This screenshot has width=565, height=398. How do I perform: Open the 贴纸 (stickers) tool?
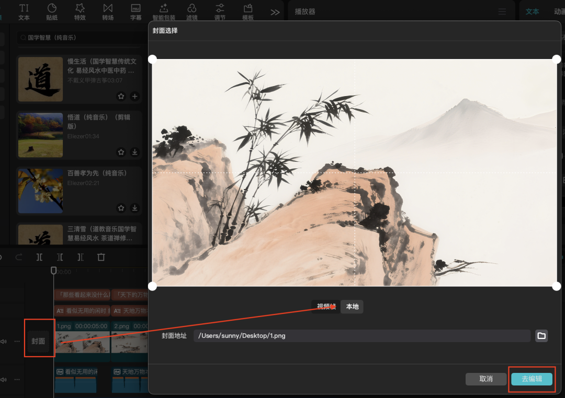coord(52,11)
